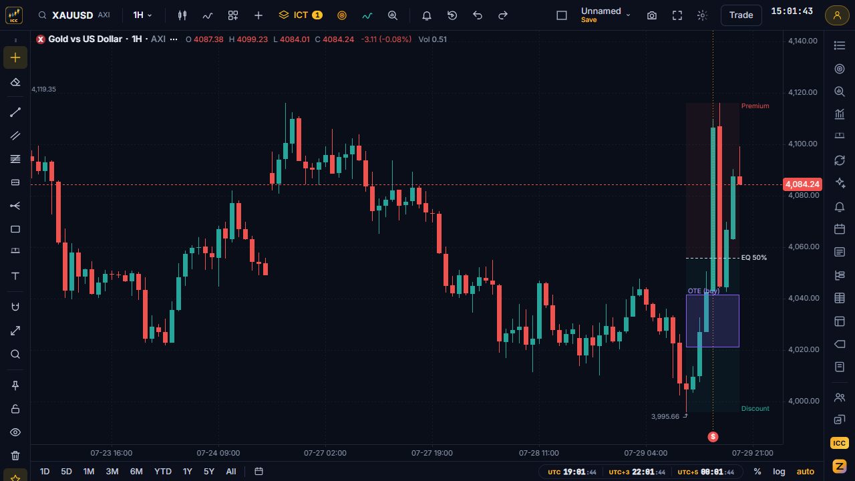
Task: Hide all drawings with the eye icon
Action: click(x=15, y=432)
